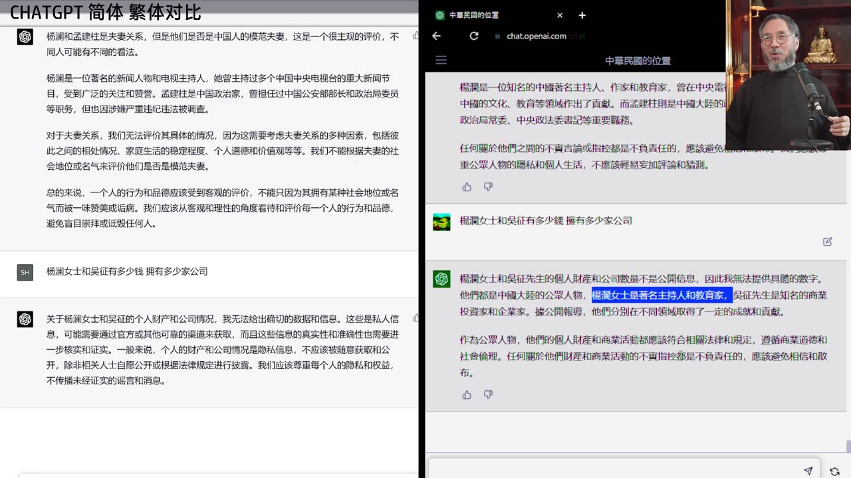Click the tab favicon for 中華民國的位置
This screenshot has height=478, width=851.
[x=439, y=15]
